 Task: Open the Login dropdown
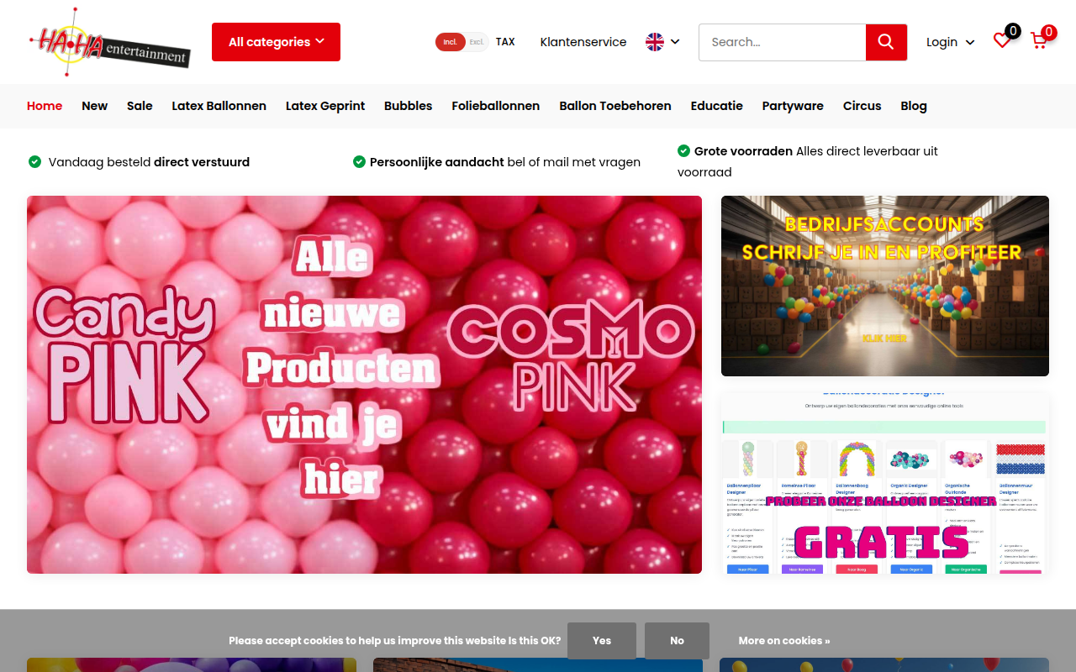tap(950, 42)
